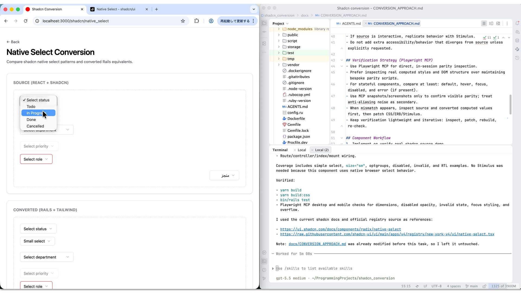This screenshot has width=521, height=293.
Task: Open the Commit tool window icon
Action: pos(264,32)
